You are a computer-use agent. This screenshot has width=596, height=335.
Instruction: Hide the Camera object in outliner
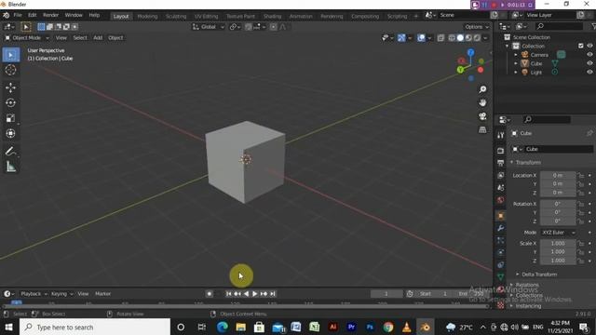(x=589, y=55)
